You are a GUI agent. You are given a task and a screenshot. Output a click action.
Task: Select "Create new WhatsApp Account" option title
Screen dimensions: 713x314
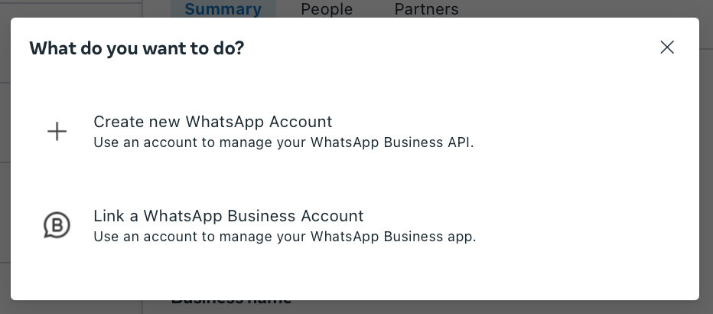213,122
